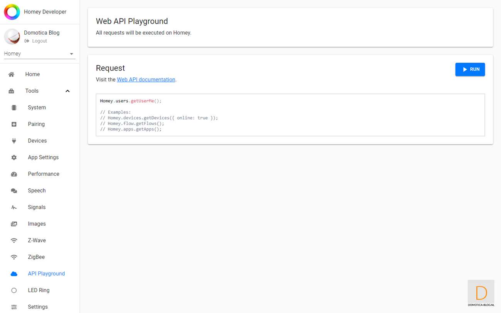Log out via the Logout link
The height and width of the screenshot is (313, 501).
tap(39, 41)
